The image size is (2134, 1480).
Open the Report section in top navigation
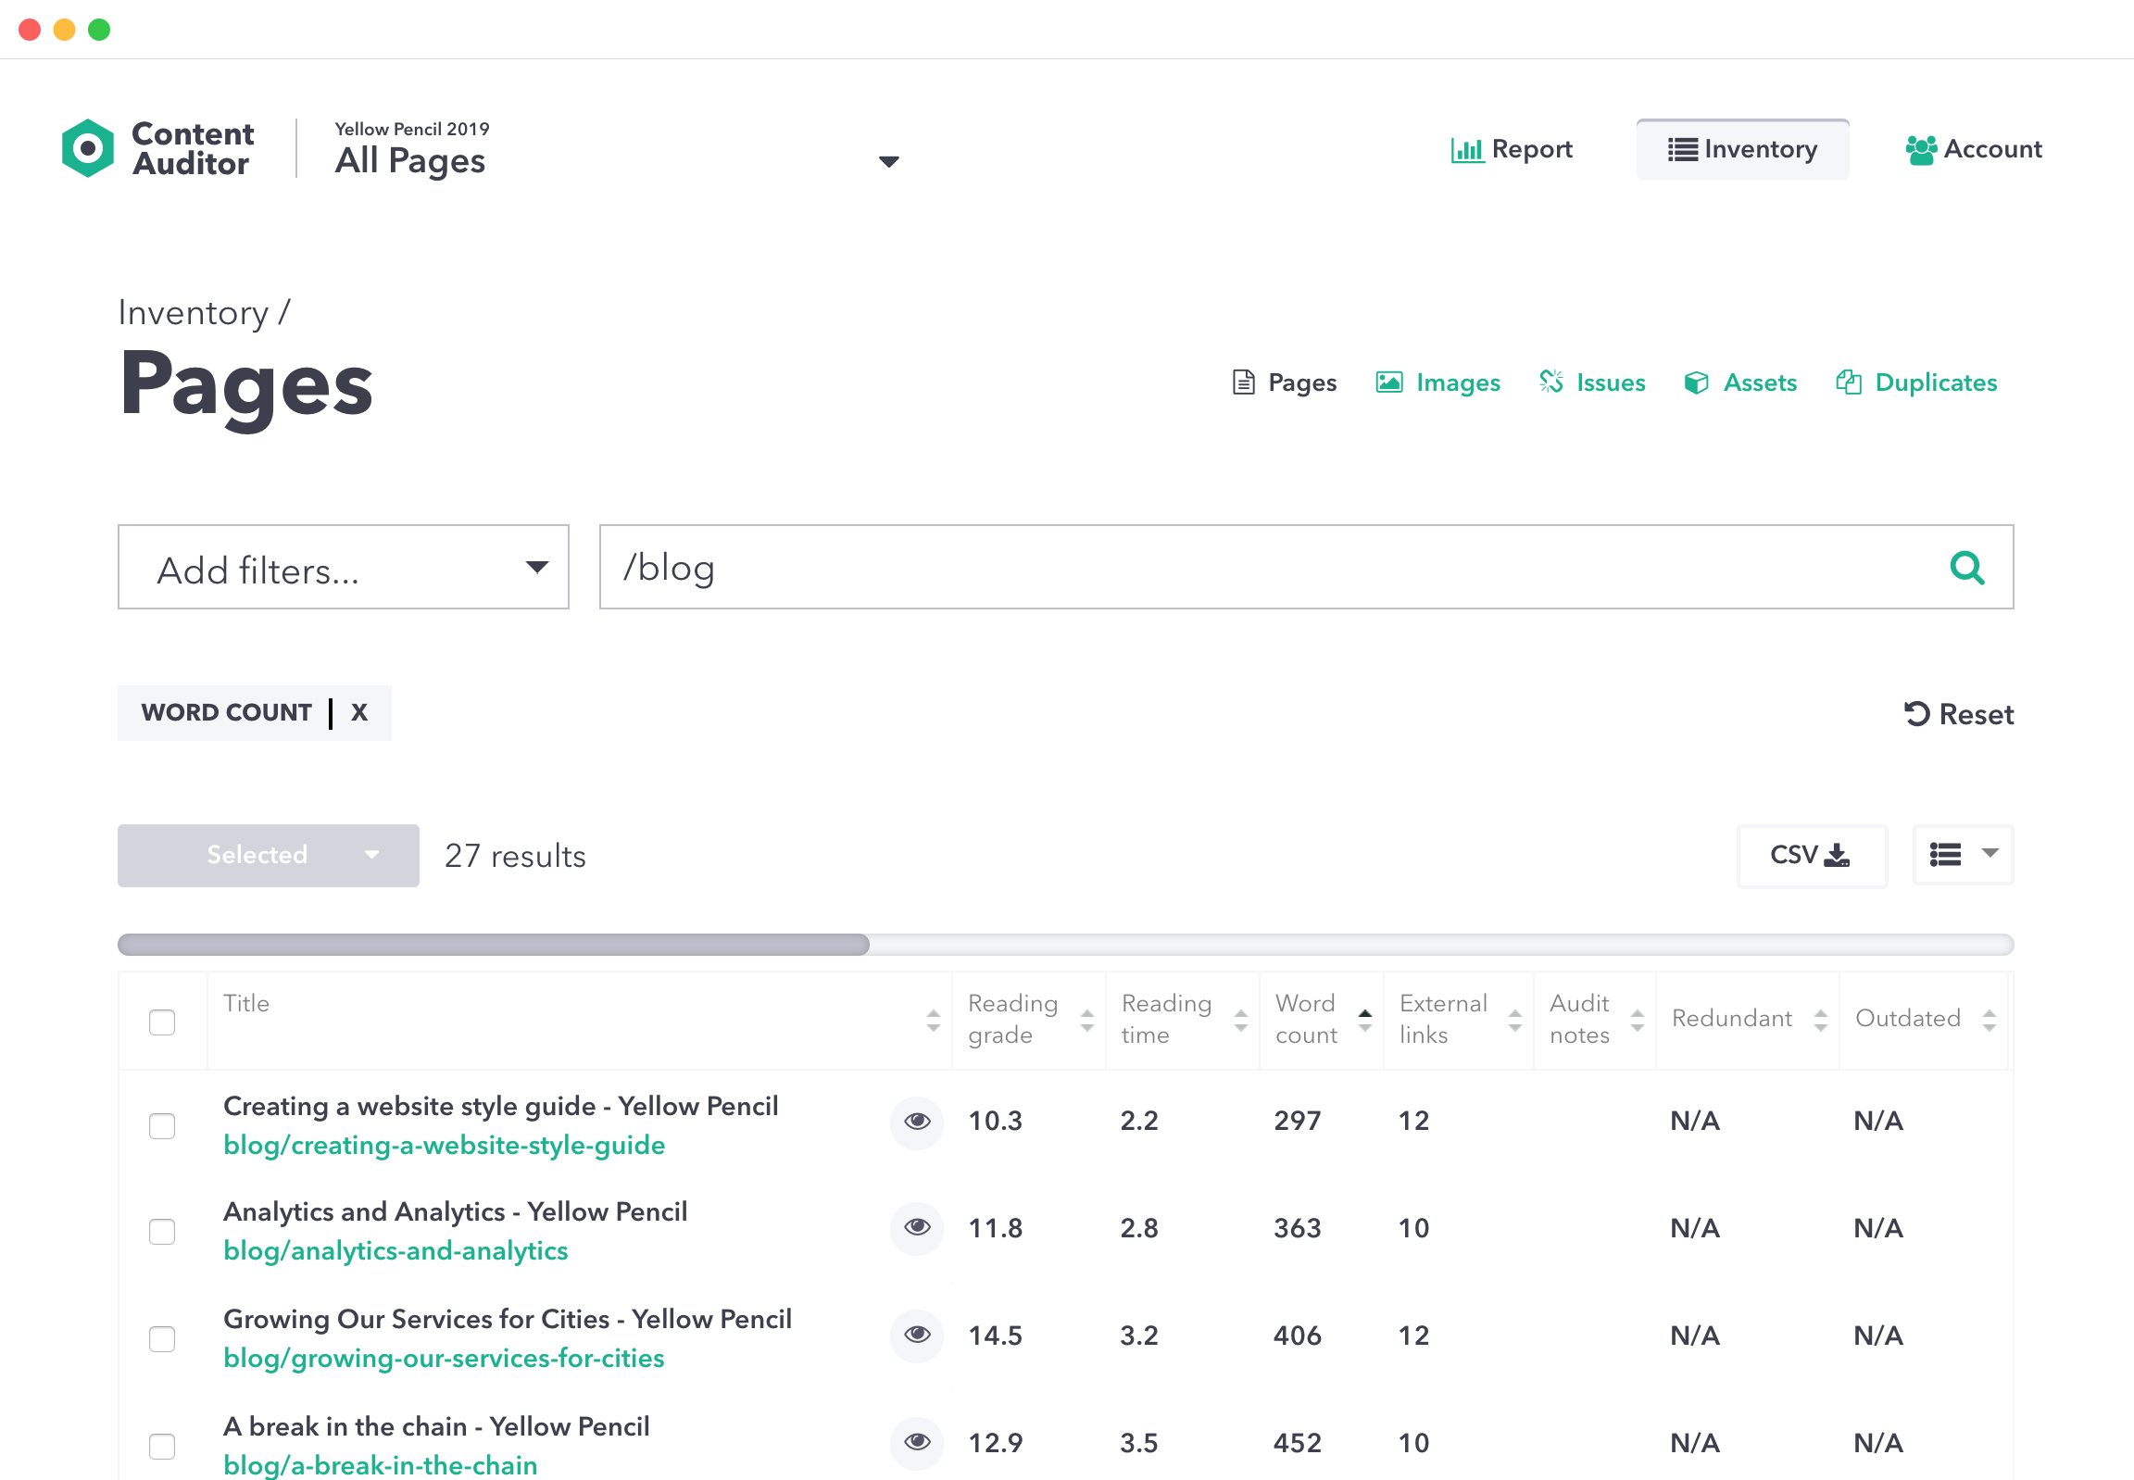tap(1512, 149)
